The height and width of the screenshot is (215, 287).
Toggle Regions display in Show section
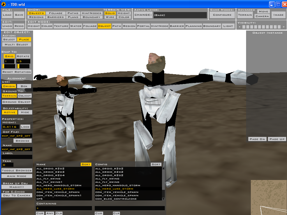tap(36, 17)
